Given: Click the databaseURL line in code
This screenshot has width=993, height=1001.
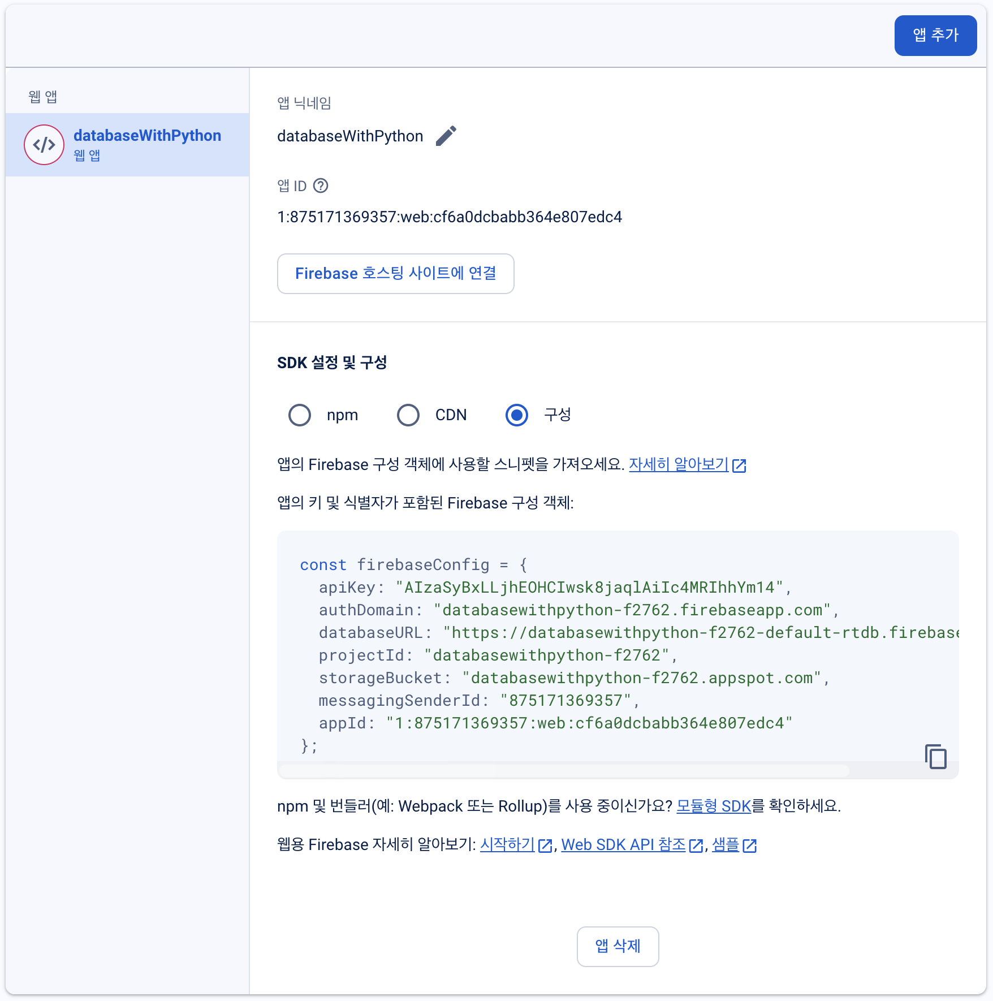Looking at the screenshot, I should click(x=639, y=633).
